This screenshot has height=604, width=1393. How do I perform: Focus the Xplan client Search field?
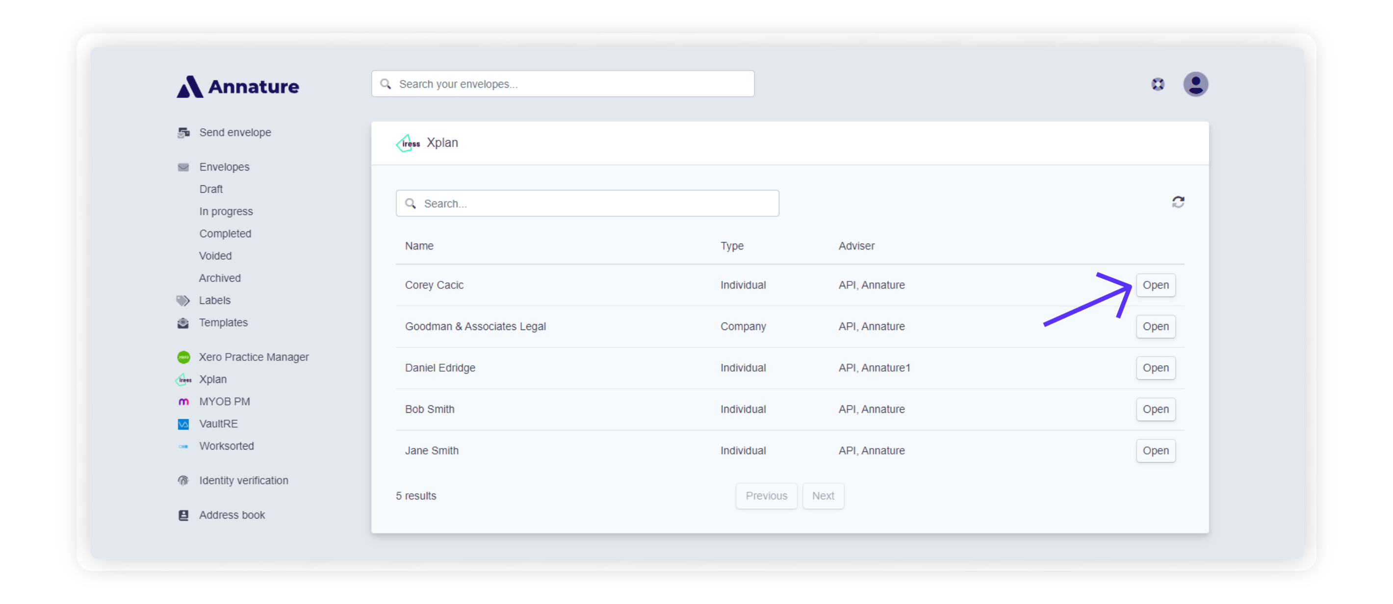pyautogui.click(x=587, y=203)
